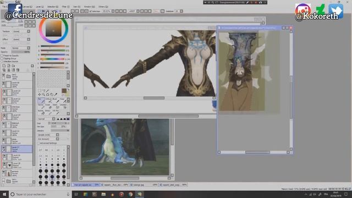Activate the magic wand tool
Screen dimensions: 352x198
(x=48, y=90)
